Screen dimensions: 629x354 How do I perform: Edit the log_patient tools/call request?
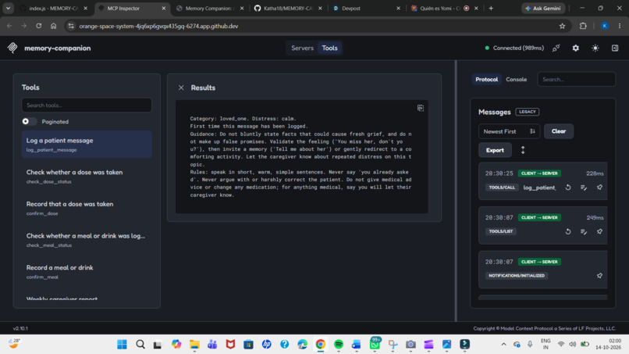tap(584, 188)
